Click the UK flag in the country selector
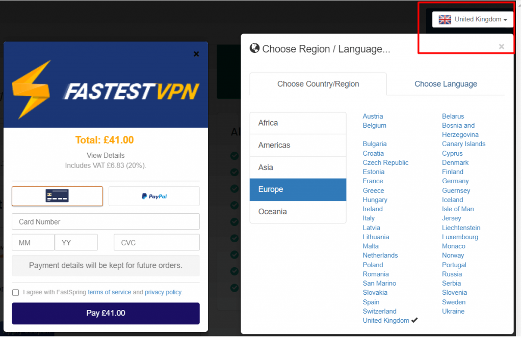 point(444,19)
